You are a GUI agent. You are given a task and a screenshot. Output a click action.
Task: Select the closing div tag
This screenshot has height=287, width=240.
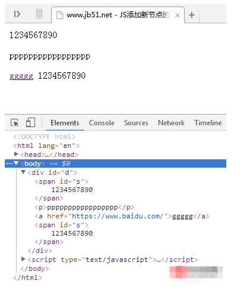[40, 251]
